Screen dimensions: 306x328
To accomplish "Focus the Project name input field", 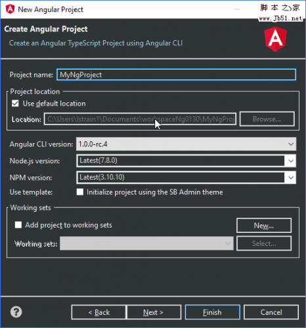I will (x=176, y=75).
